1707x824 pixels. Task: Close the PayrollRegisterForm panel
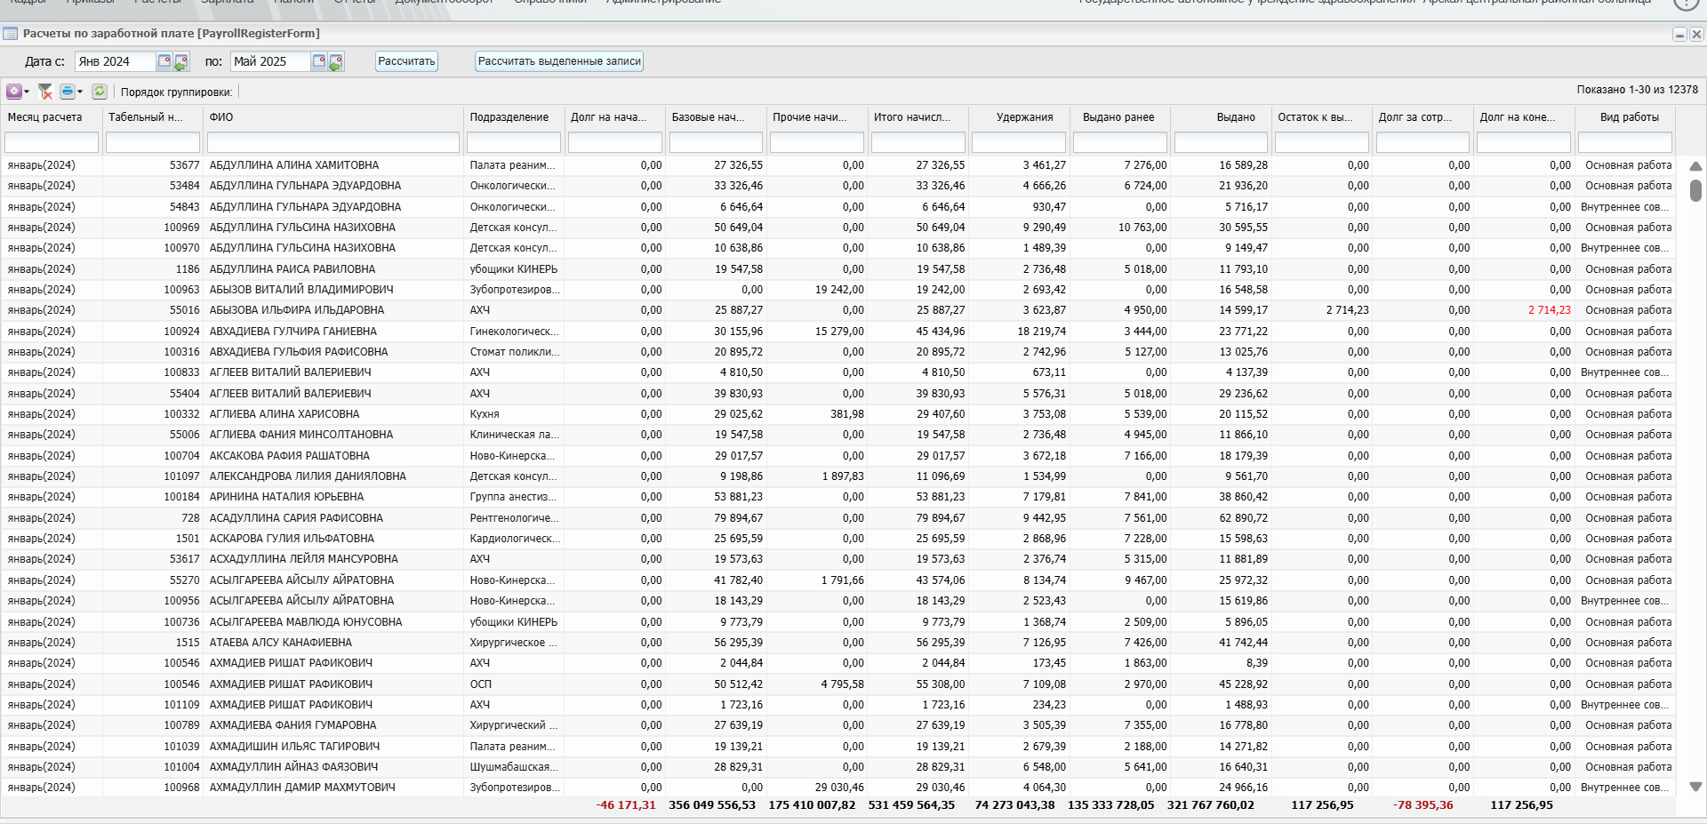coord(1696,35)
